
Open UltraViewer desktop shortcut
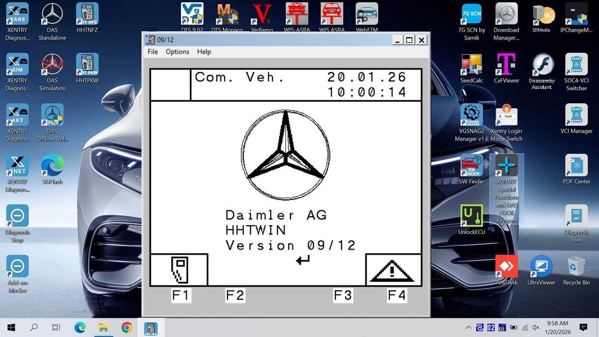[x=541, y=270]
